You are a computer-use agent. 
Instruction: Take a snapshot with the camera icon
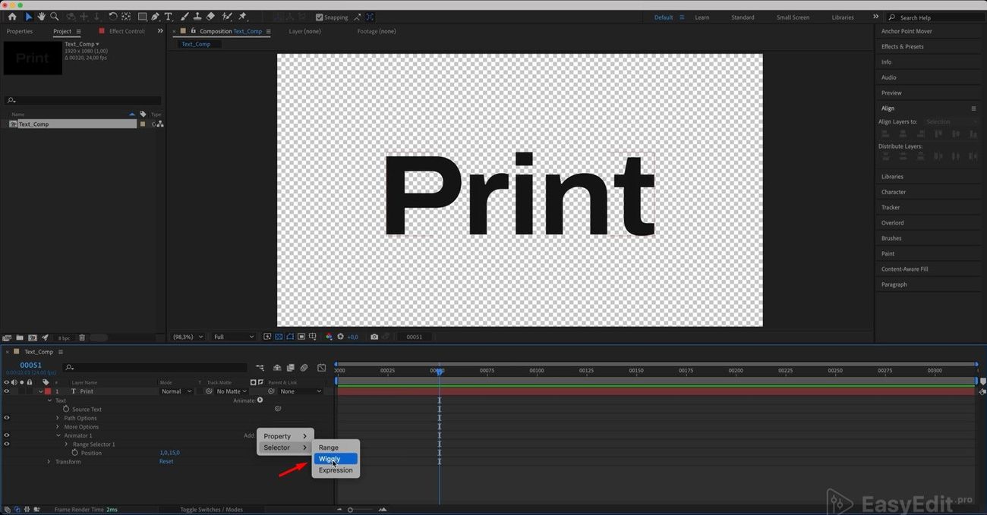[374, 337]
